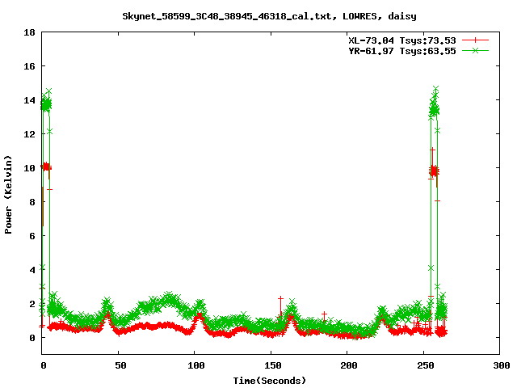Screen dimensions: 517x388
Task: Click the y-axis tick label 2
Action: coord(32,304)
